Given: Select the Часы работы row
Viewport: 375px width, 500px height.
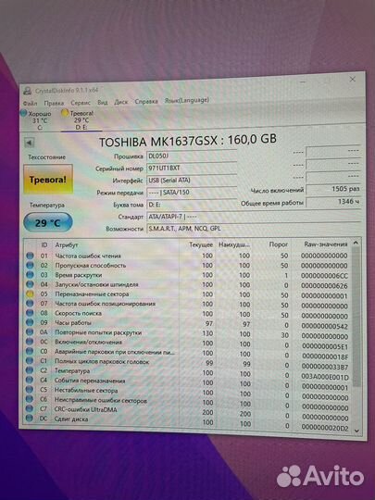Looking at the screenshot, I should click(x=187, y=324).
